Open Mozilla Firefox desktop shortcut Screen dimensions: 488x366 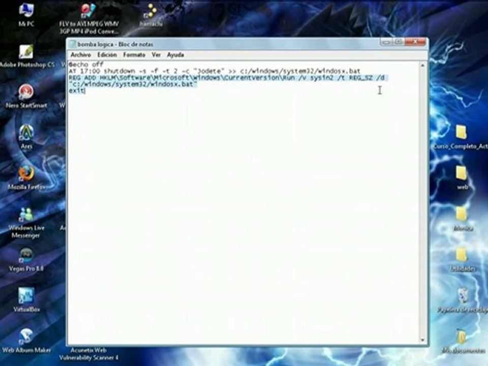[x=26, y=178]
